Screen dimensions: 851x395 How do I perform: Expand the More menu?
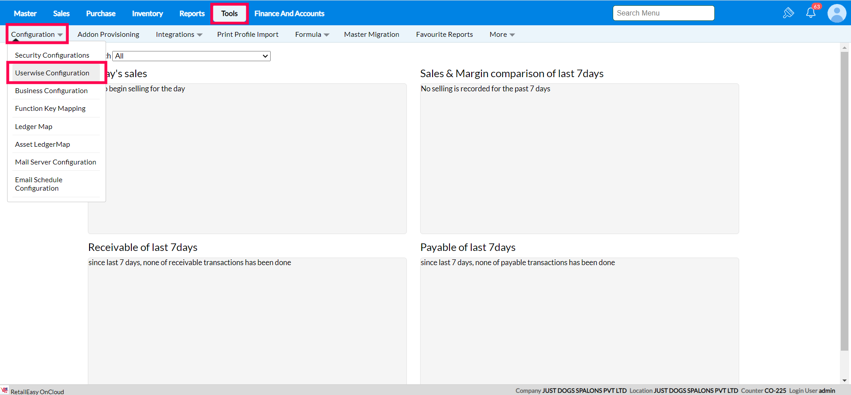tap(502, 35)
